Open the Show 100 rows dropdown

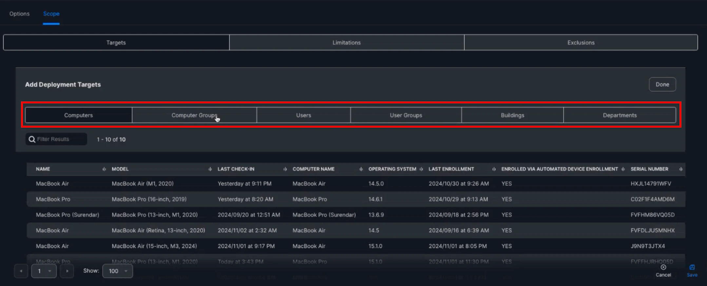point(118,271)
